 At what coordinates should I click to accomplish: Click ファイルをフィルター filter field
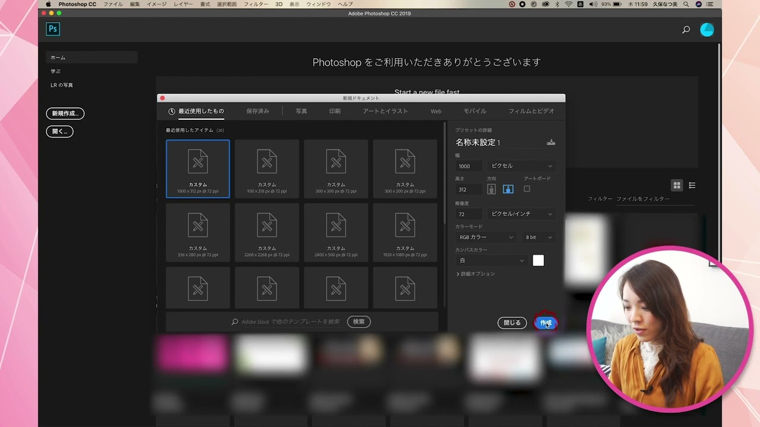coord(655,199)
